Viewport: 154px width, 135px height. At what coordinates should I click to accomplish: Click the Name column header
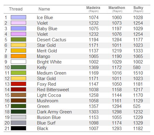click(x=44, y=9)
